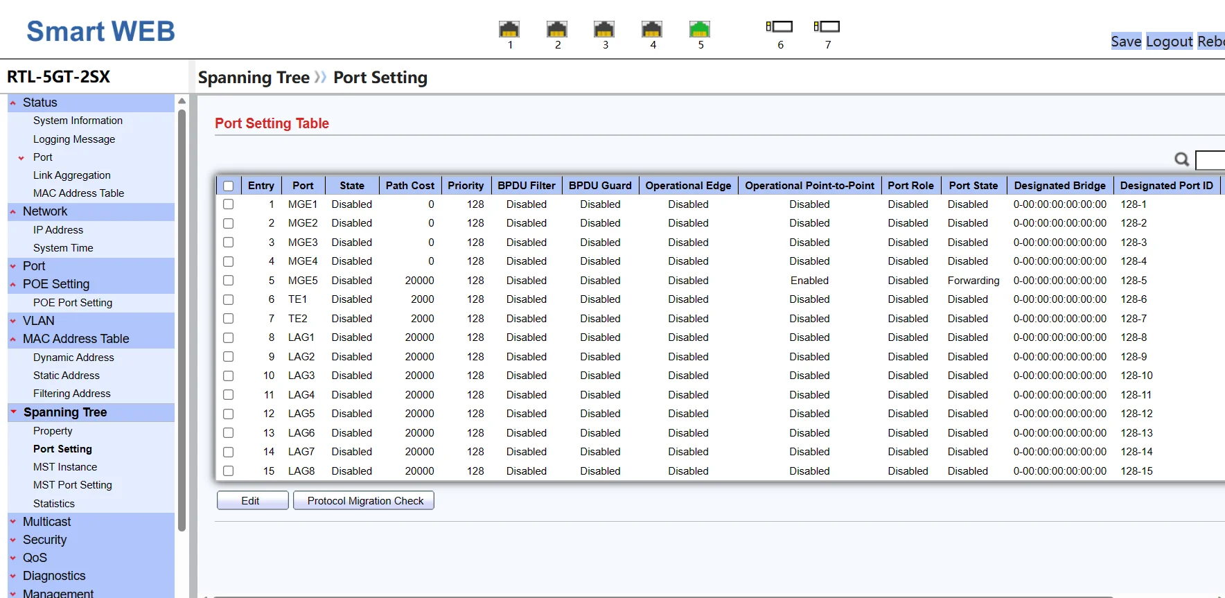Viewport: 1225px width, 598px height.
Task: Expand the Multicast menu section
Action: (x=46, y=522)
